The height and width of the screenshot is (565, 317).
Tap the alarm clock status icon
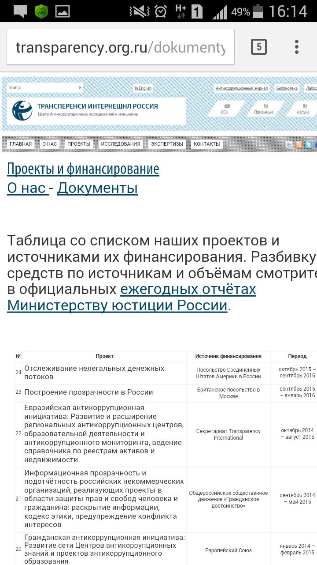pos(161,11)
